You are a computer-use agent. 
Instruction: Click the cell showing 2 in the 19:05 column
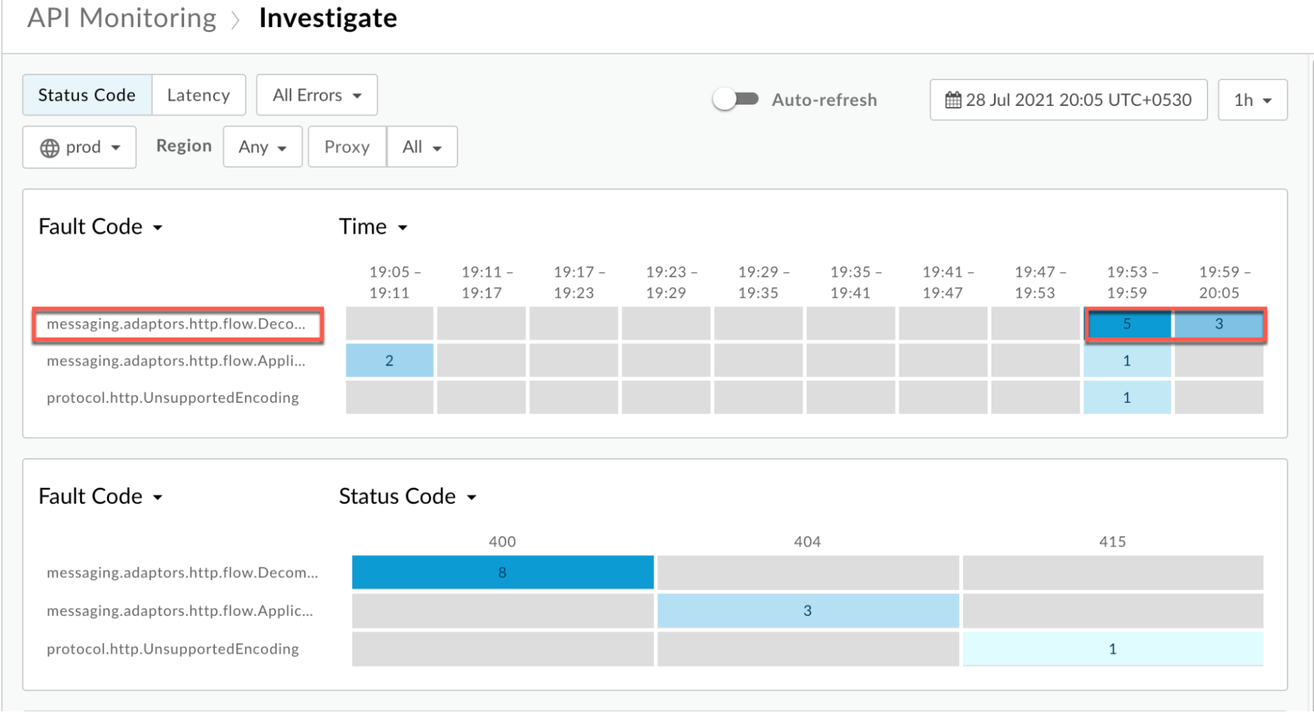[388, 360]
